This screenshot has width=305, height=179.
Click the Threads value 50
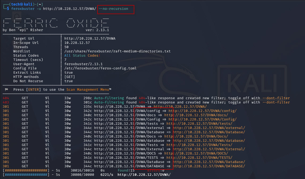[x=66, y=47]
